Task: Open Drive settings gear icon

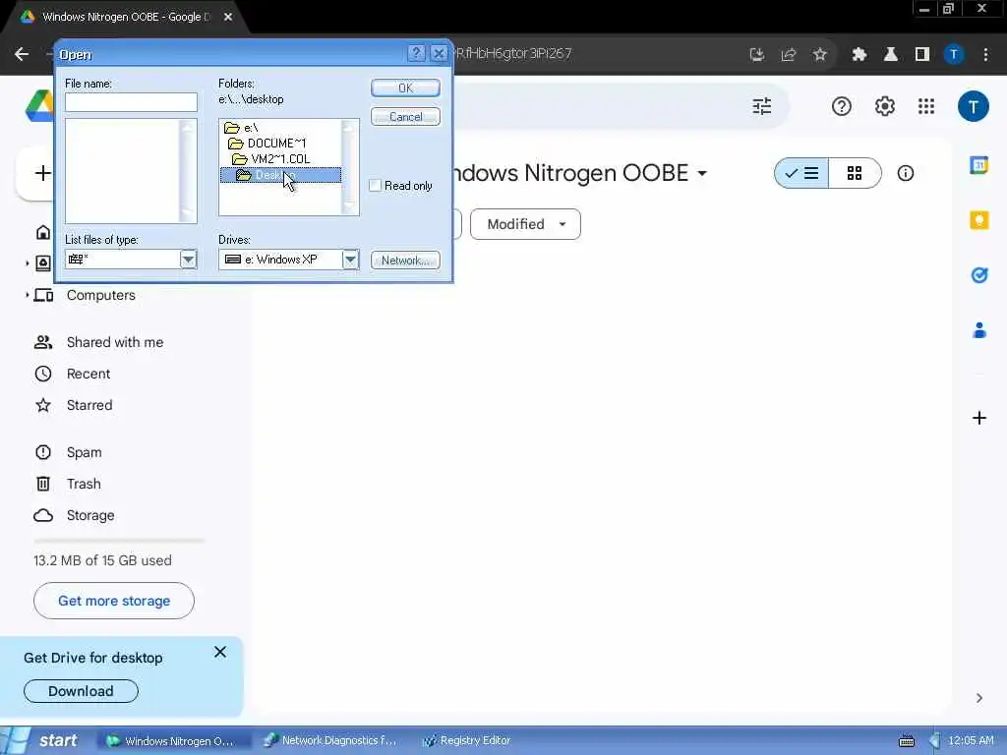Action: (885, 106)
